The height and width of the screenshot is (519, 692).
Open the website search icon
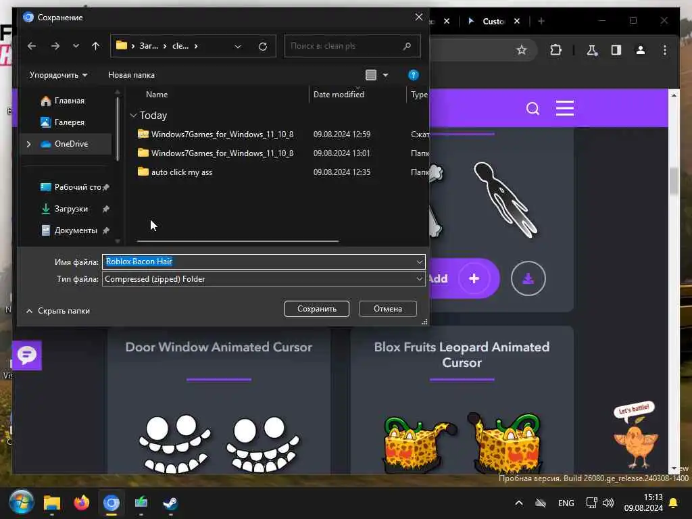[533, 108]
